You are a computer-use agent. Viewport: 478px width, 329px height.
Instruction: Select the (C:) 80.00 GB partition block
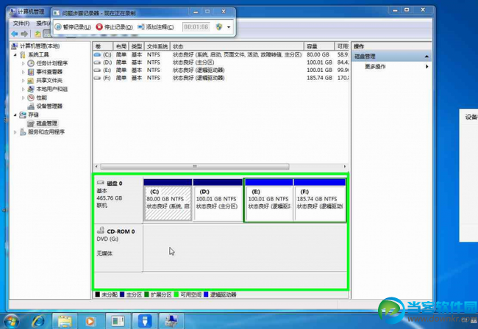168,200
